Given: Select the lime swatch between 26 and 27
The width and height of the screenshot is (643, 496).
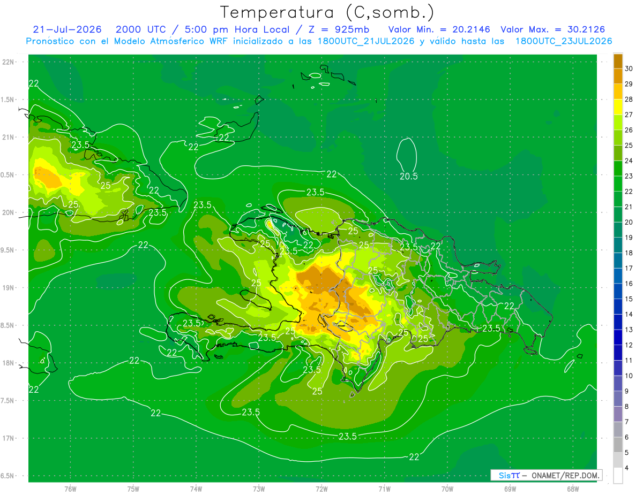Looking at the screenshot, I should click(x=618, y=123).
